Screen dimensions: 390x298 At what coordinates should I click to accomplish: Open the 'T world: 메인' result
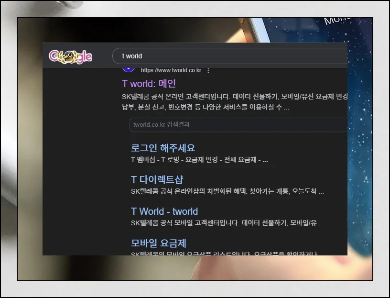click(150, 83)
